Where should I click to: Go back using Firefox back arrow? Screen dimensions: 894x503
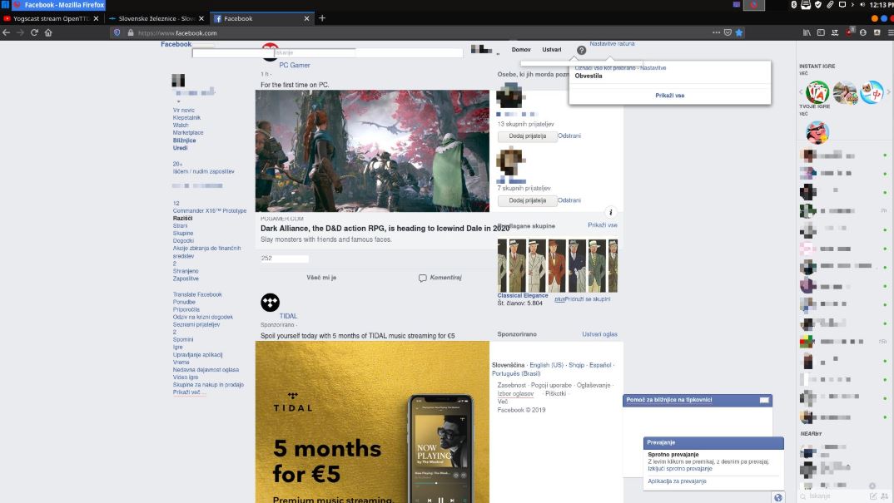(7, 32)
